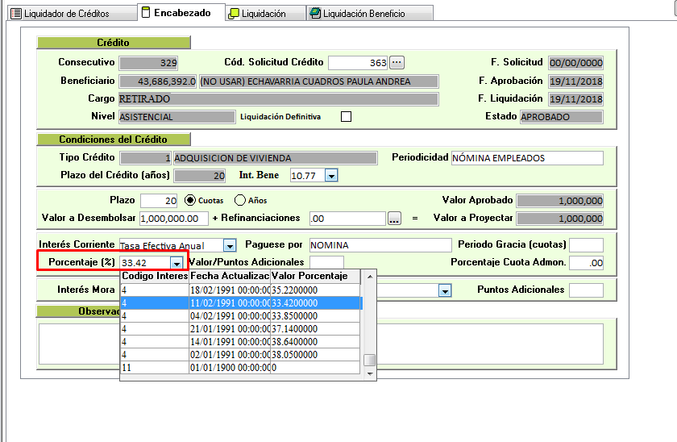The image size is (677, 442).
Task: Select the Años radio button
Action: point(240,200)
